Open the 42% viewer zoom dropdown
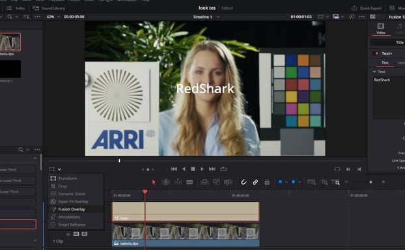 tap(53, 17)
